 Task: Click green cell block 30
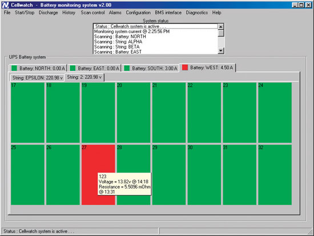(204, 175)
